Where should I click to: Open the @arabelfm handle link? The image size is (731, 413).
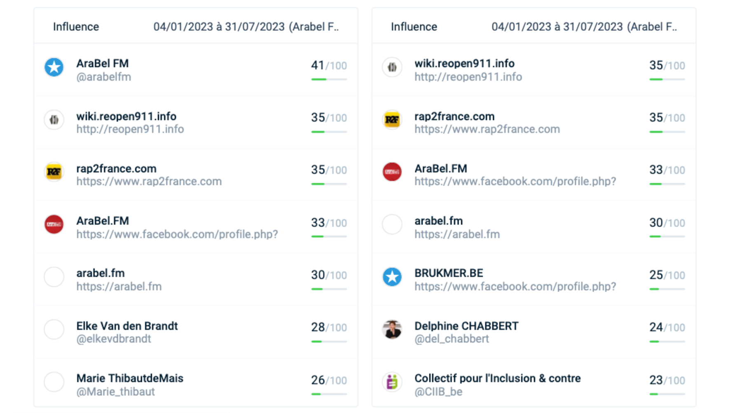point(103,77)
